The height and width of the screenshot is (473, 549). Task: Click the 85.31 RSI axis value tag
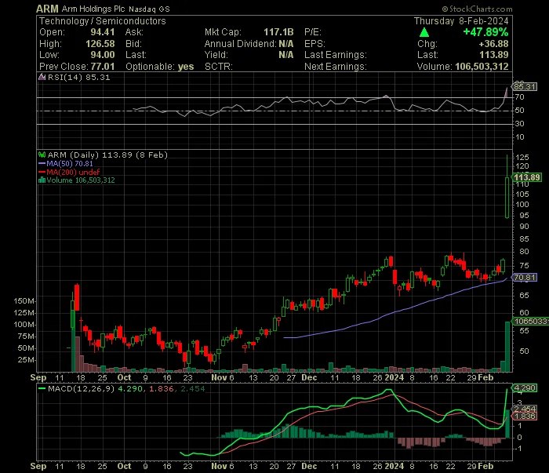pyautogui.click(x=525, y=86)
